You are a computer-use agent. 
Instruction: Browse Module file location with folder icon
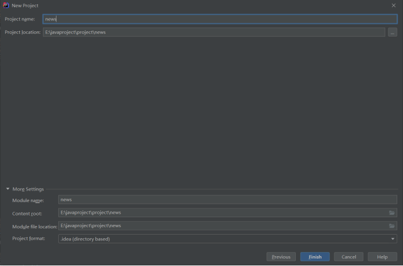pos(392,226)
